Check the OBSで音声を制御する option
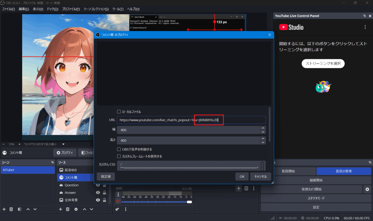 (x=119, y=149)
